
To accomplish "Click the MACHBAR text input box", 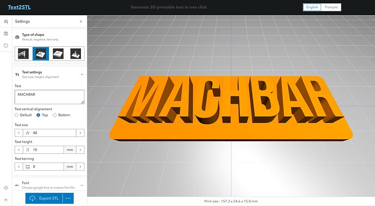I will tap(49, 97).
